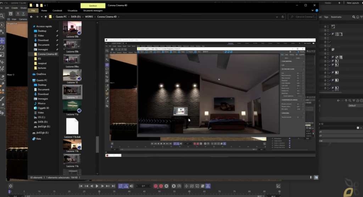Viewport: 363px width, 197px height.
Task: Open the Cameras menu in viewport
Action: 23,19
